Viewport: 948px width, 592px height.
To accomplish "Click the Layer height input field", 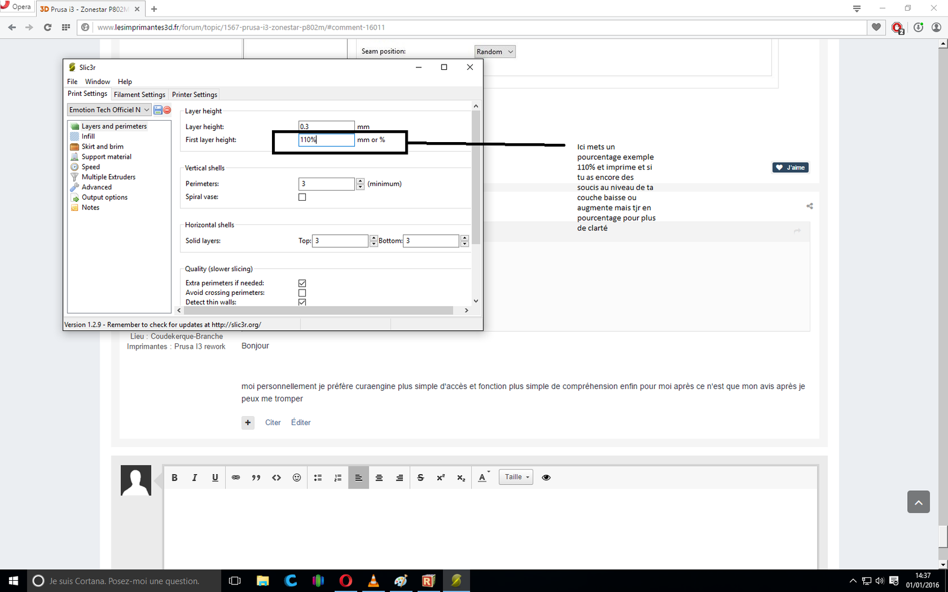I will (326, 126).
